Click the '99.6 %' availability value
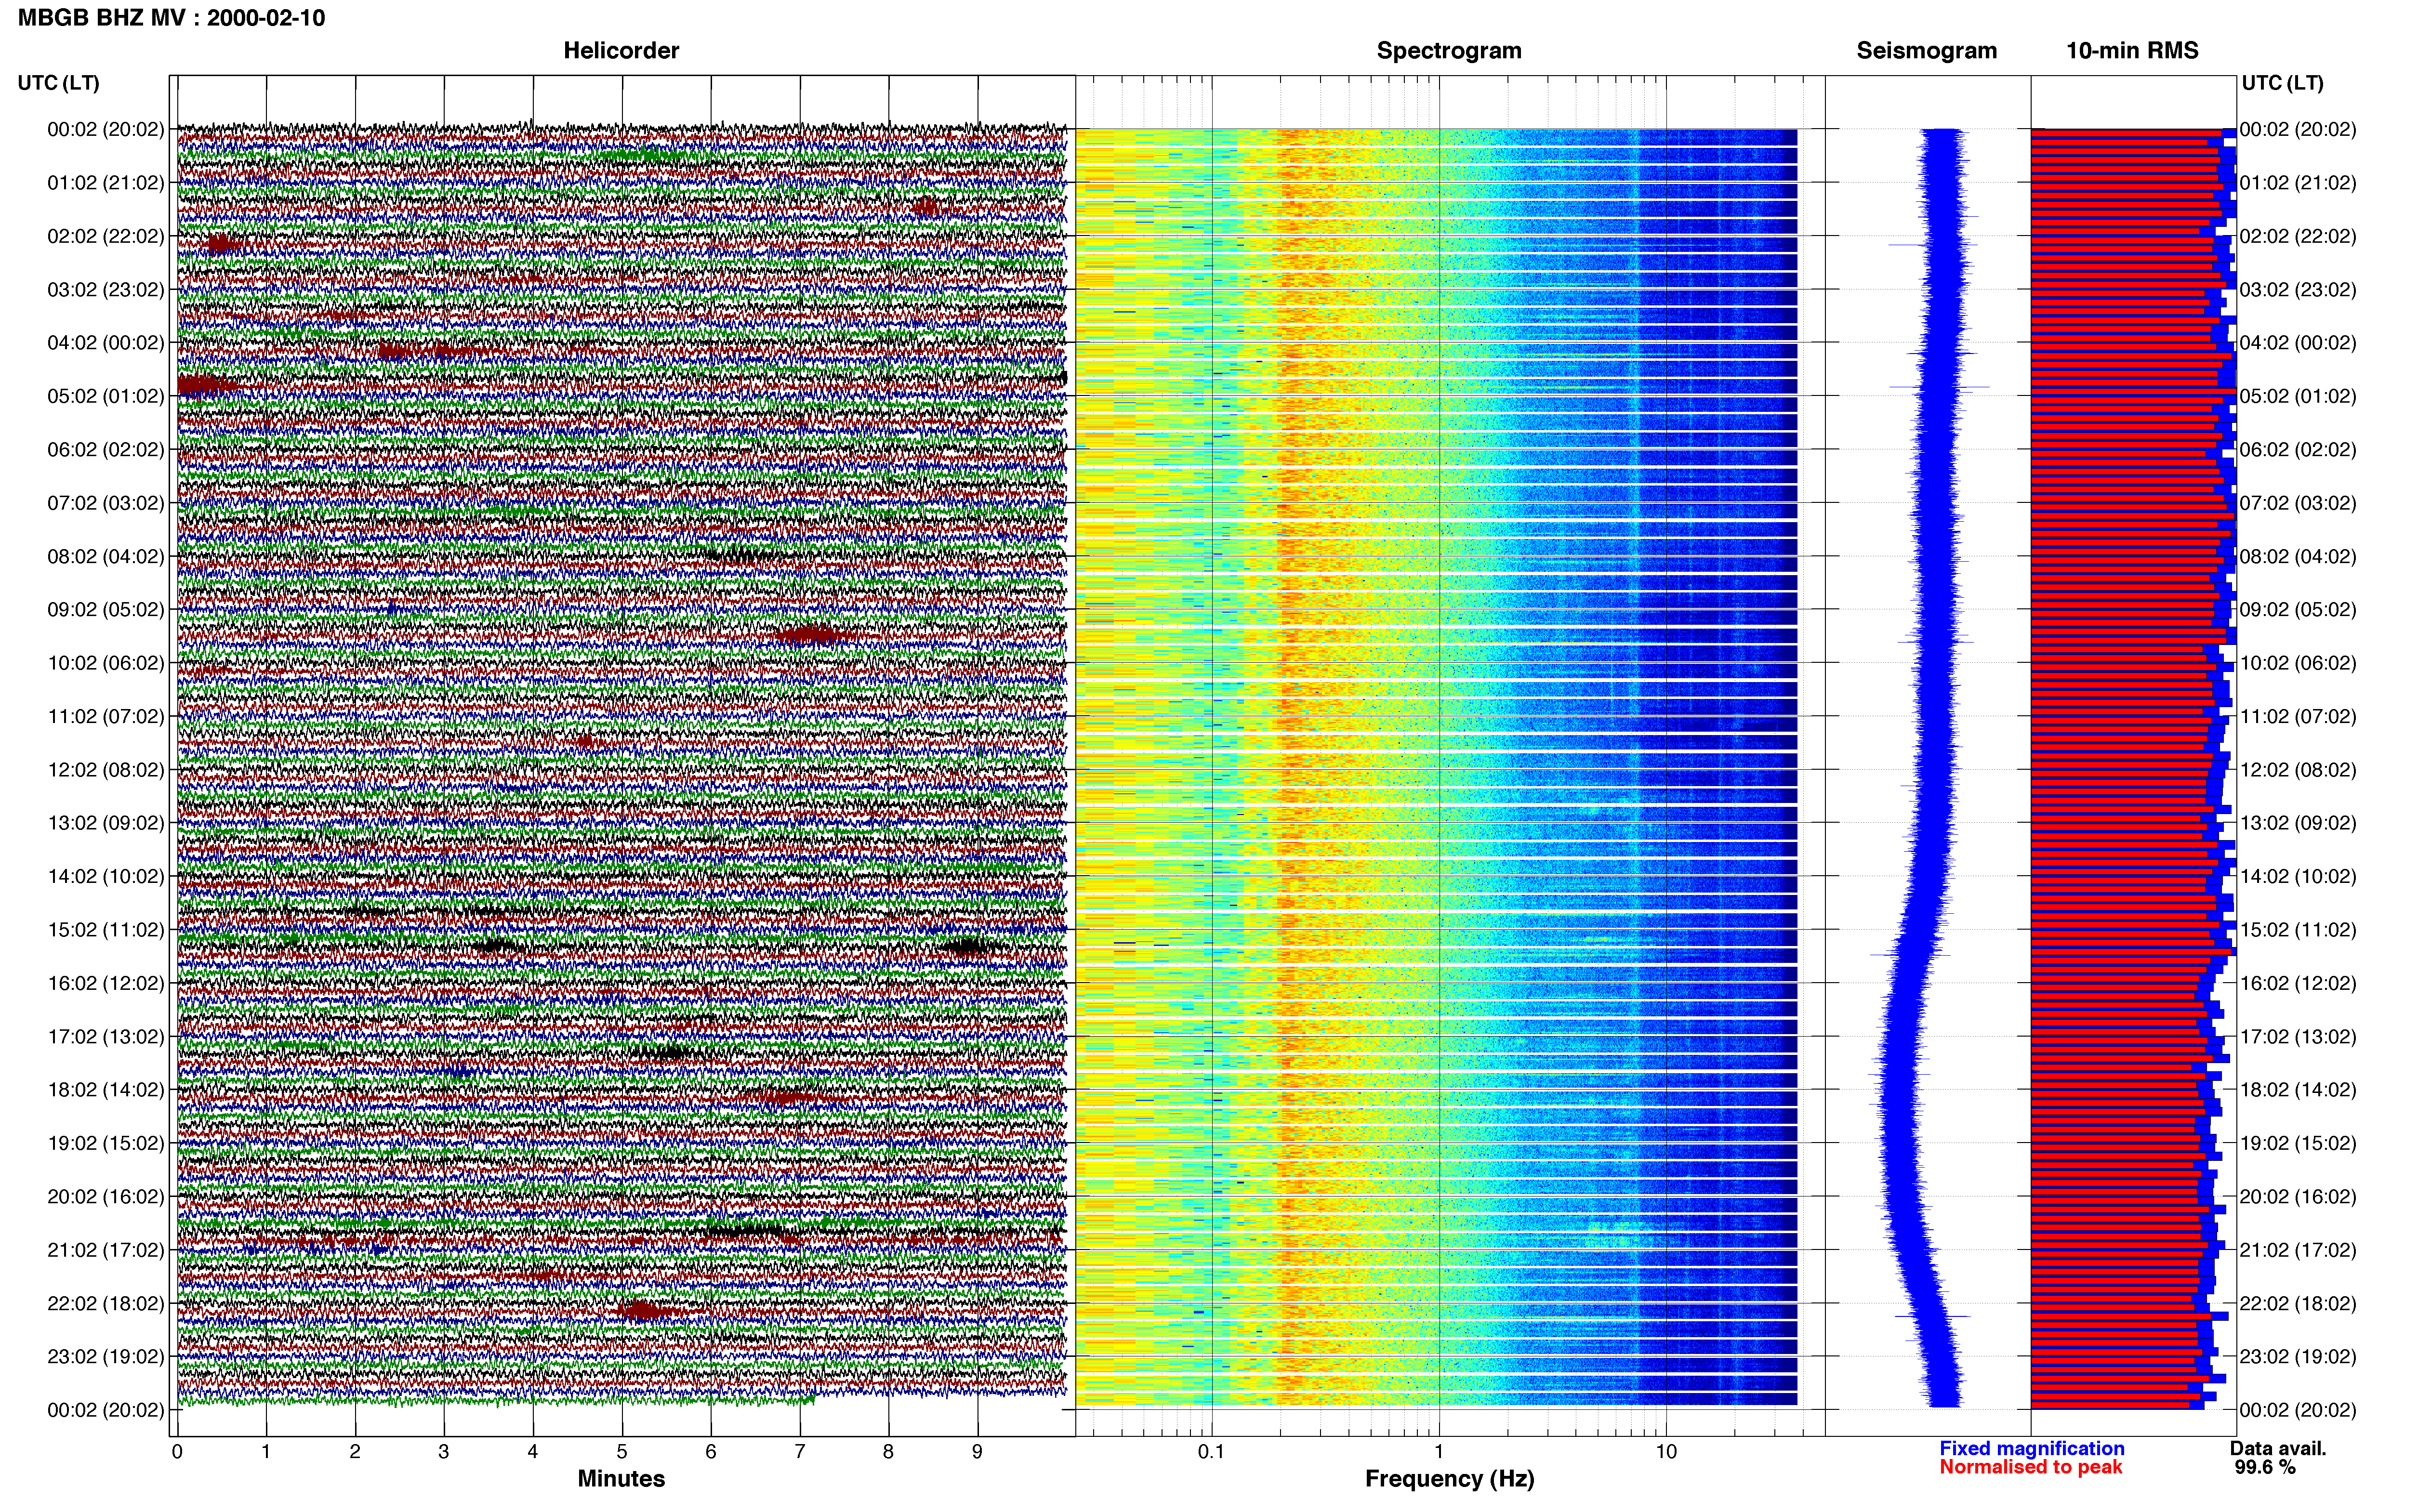The height and width of the screenshot is (1512, 2418). point(2265,1467)
